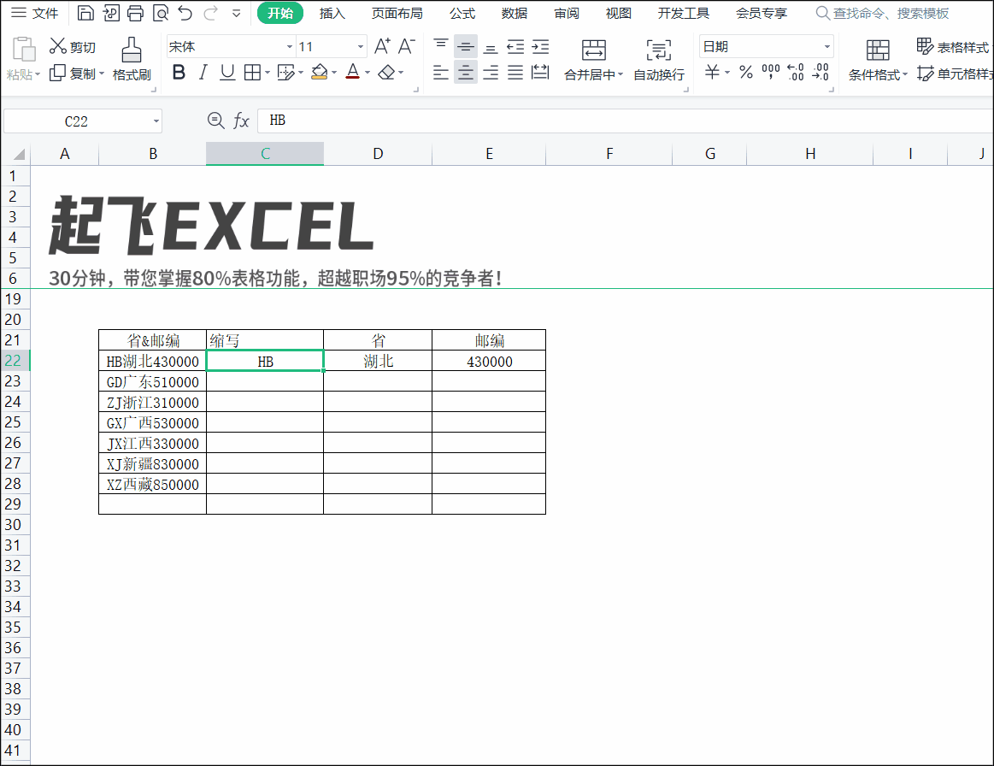This screenshot has width=994, height=766.
Task: Click the Paste (粘贴) clipboard icon
Action: point(23,50)
